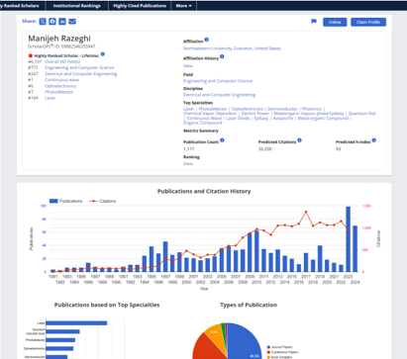Open Metal-organic Compound specialty link
Screen dimensions: 407x359
pyautogui.click(x=323, y=118)
